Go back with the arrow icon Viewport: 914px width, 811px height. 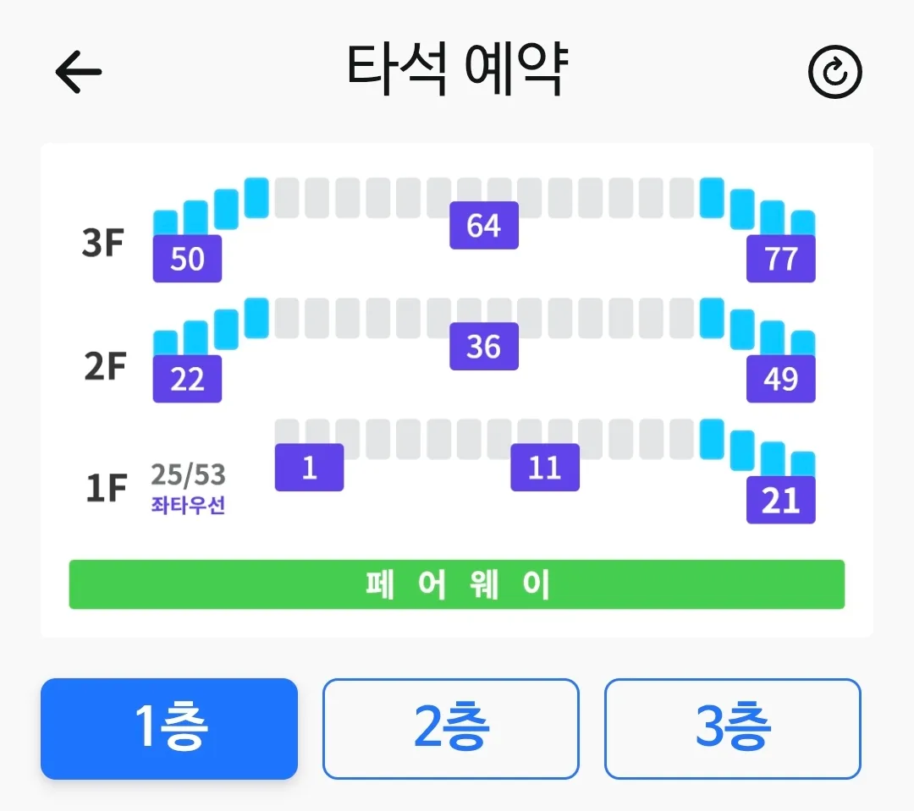79,72
